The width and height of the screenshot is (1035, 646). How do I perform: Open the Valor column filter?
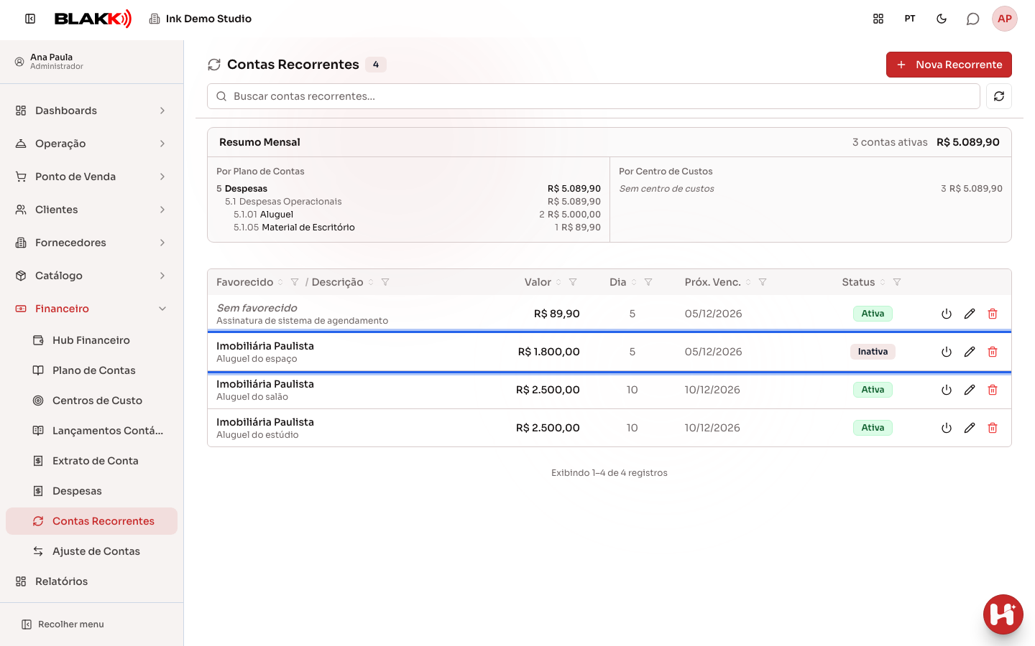573,282
